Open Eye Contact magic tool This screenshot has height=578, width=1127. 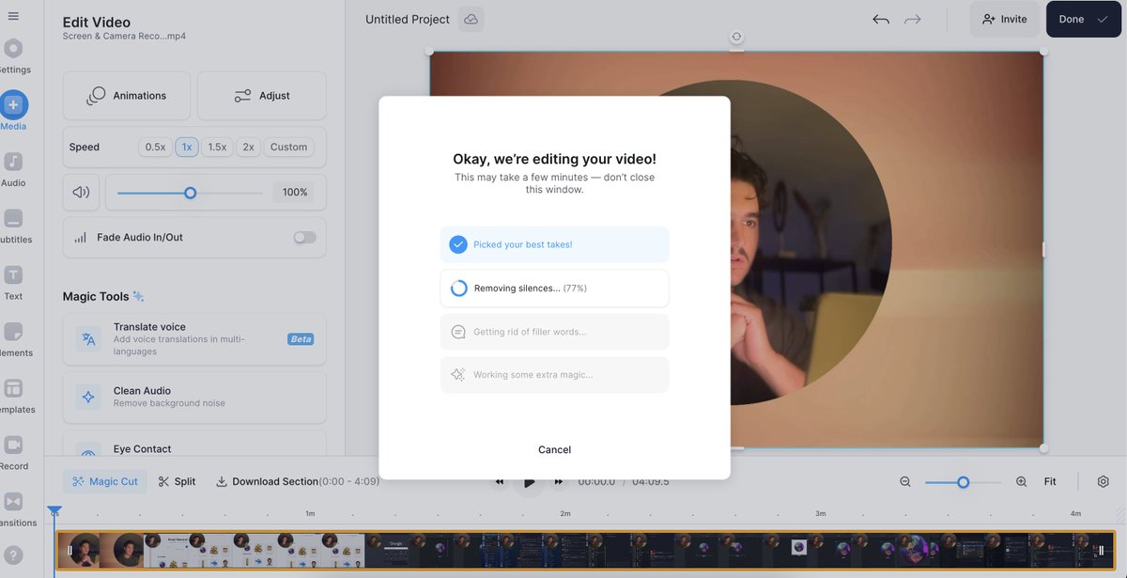[194, 445]
